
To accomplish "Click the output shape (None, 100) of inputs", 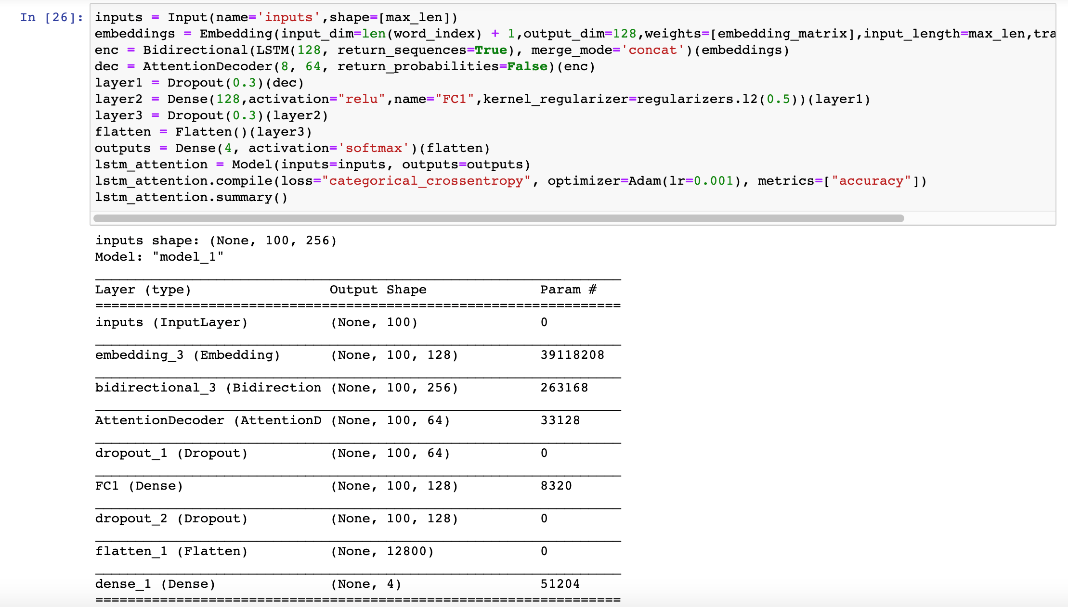I will (x=374, y=322).
